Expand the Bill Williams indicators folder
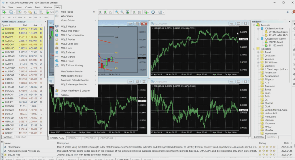The width and height of the screenshot is (295, 160). pyautogui.click(x=258, y=62)
